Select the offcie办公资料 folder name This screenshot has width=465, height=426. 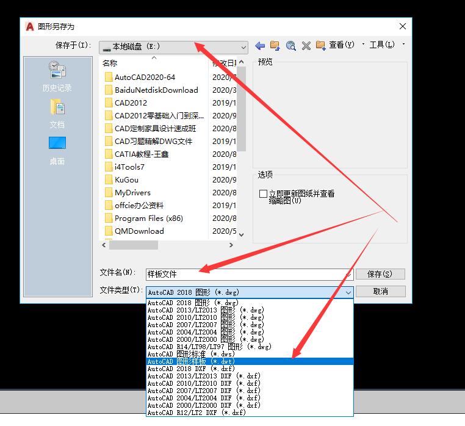(139, 205)
